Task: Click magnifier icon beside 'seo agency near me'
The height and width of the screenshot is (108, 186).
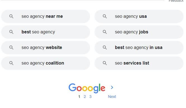Action: coord(11,16)
